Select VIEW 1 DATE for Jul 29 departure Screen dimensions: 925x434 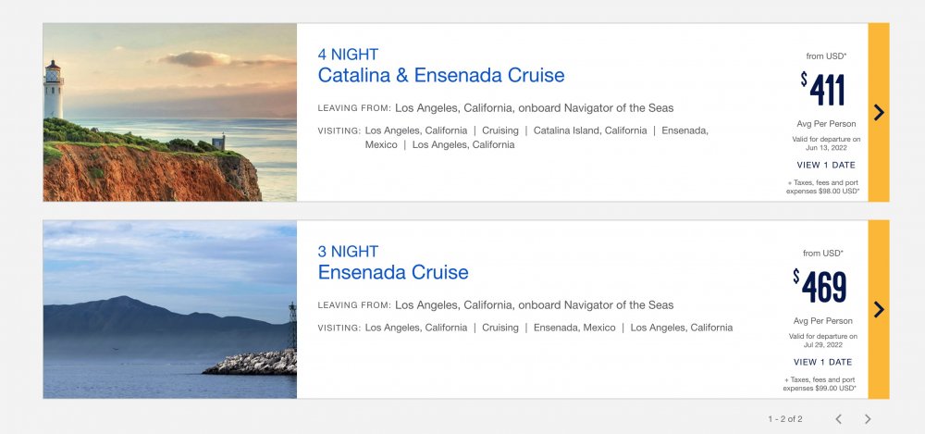coord(823,362)
